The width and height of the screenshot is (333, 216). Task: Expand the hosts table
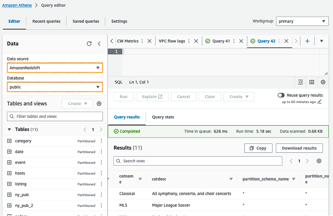pos(9,173)
